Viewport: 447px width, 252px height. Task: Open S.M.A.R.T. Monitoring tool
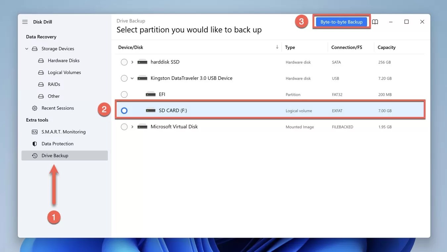(35, 132)
